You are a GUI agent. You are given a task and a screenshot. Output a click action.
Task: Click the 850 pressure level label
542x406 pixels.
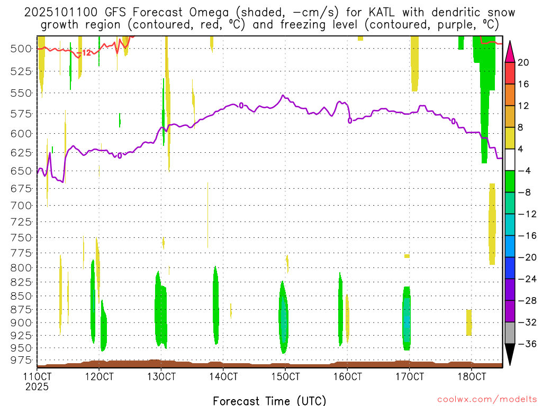pyautogui.click(x=21, y=296)
